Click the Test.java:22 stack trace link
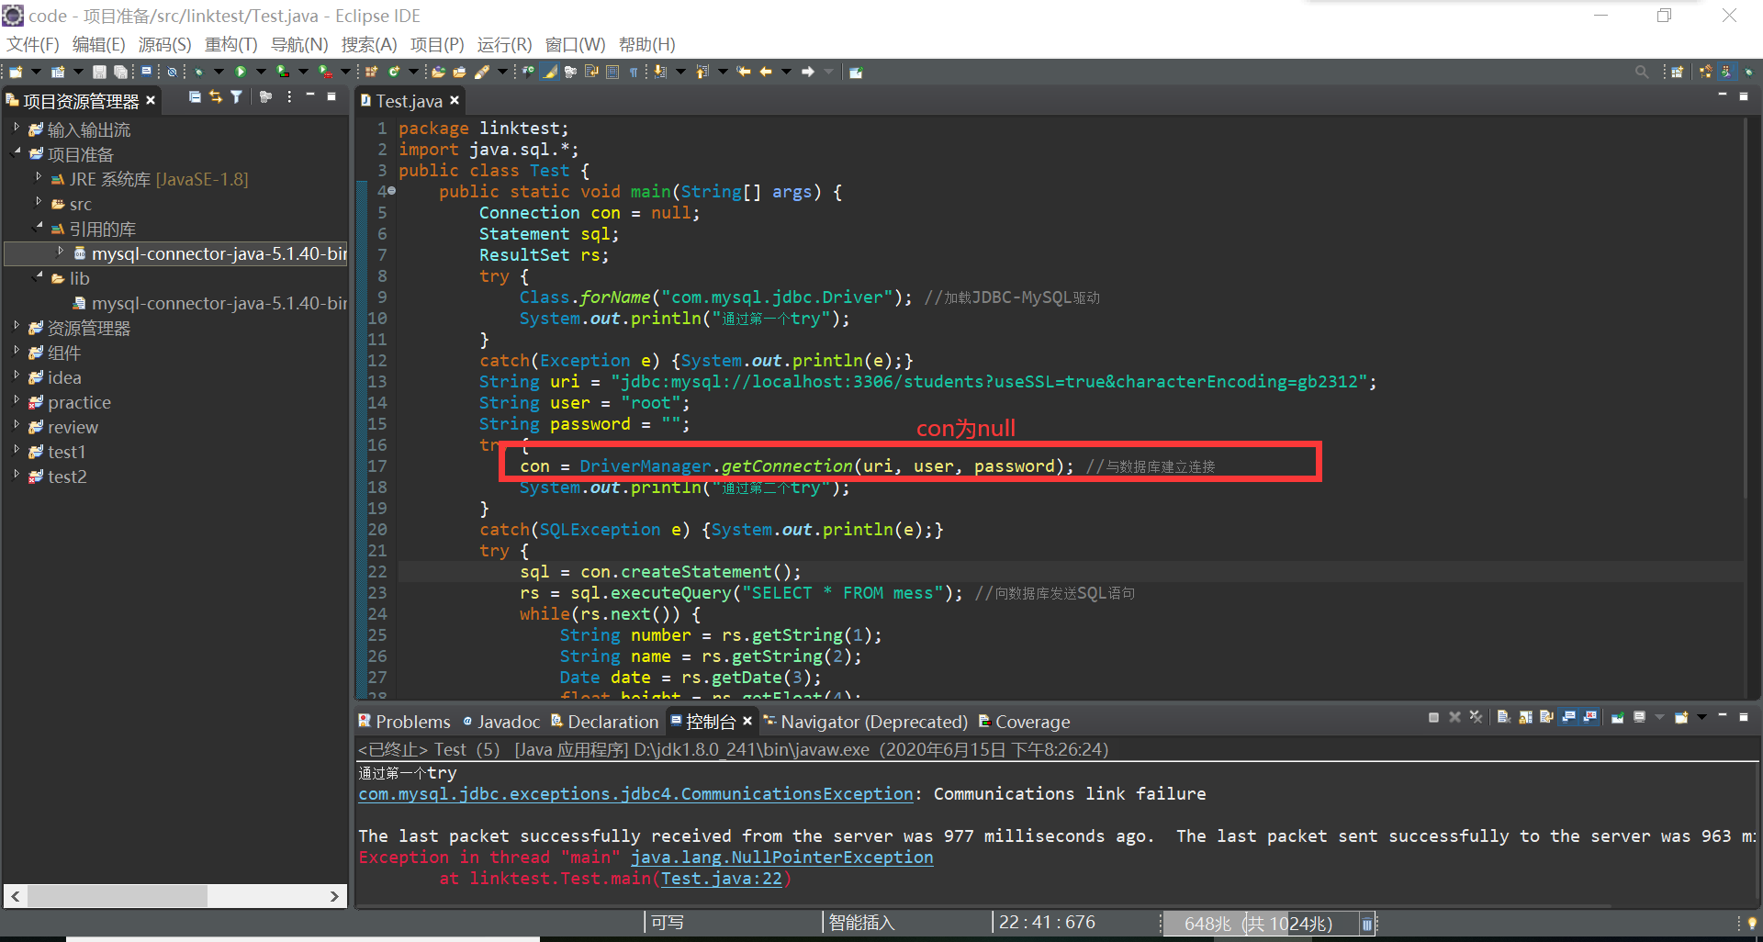Viewport: 1763px width, 942px height. point(724,879)
